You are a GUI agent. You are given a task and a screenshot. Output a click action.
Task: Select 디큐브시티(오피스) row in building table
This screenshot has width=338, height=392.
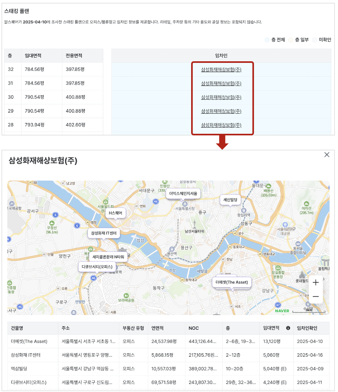[168, 382]
